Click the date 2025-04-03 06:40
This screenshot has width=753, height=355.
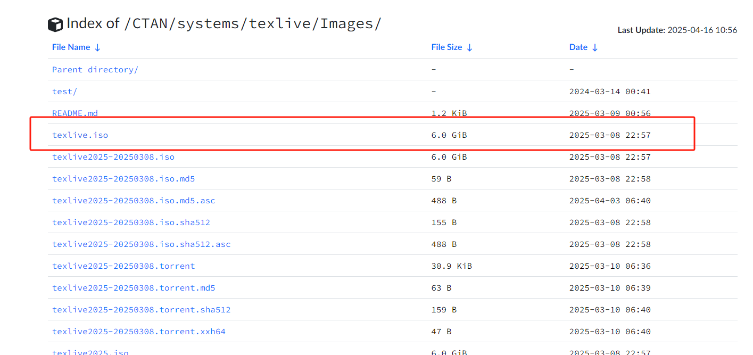[x=610, y=201]
